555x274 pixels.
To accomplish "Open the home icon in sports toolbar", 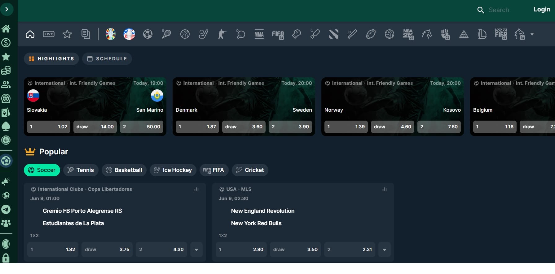I will click(x=30, y=34).
